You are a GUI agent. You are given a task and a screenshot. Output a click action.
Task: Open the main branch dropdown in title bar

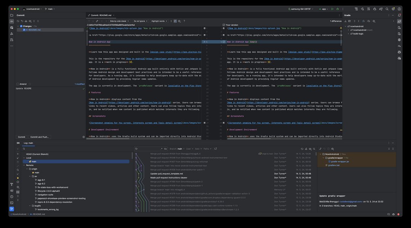coord(50,9)
